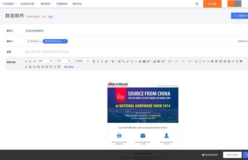Click the 添加收件人 add recipient button
248x160 pixels.
coord(33,41)
